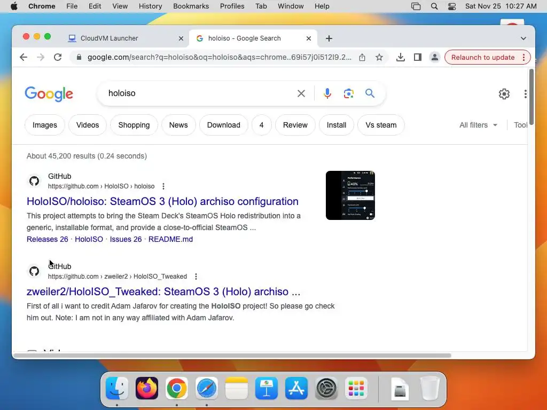The image size is (547, 410).
Task: Apply the Install filter chip
Action: tap(337, 125)
